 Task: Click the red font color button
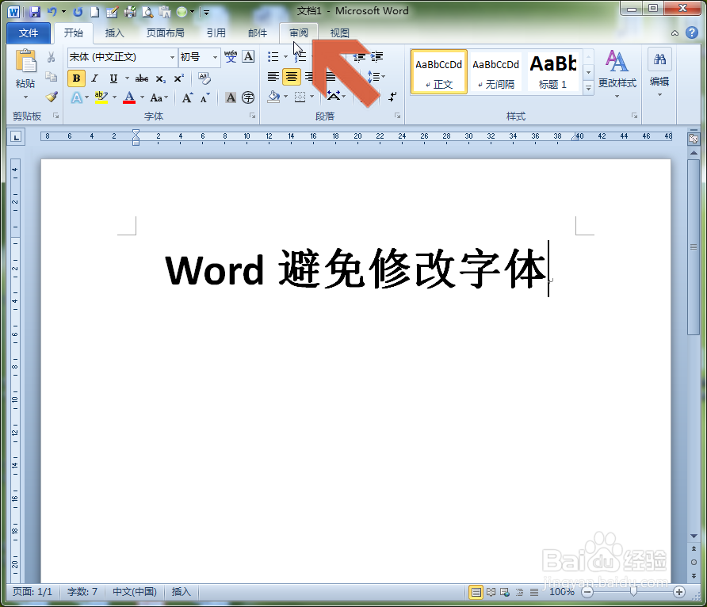[x=129, y=97]
